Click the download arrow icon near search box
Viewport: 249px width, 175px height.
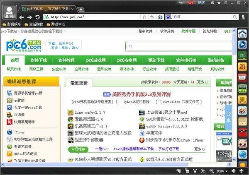click(244, 17)
